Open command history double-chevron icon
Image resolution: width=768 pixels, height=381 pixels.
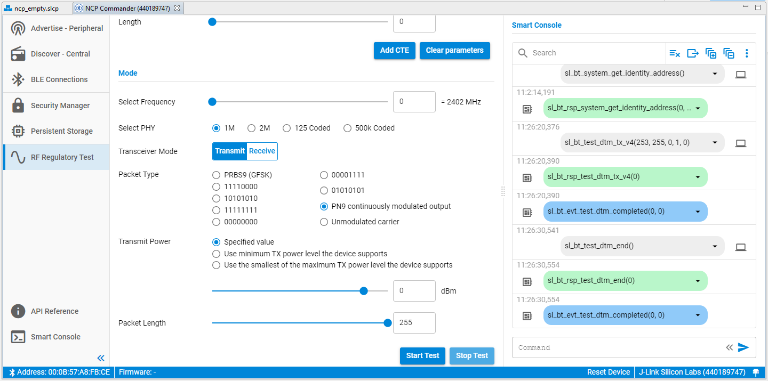[729, 347]
